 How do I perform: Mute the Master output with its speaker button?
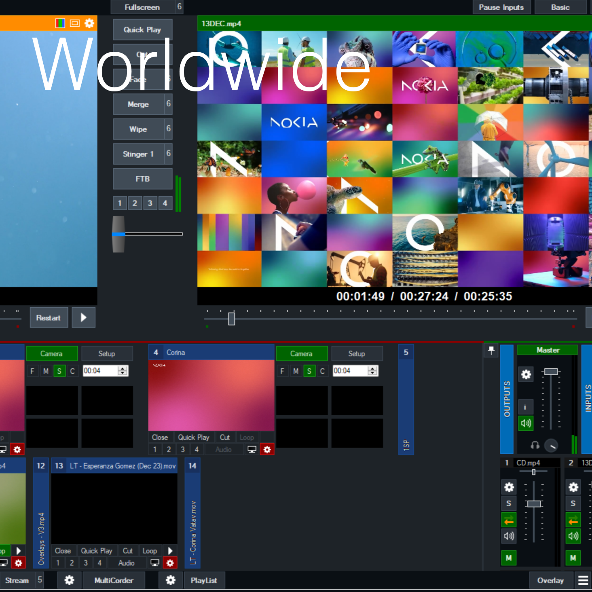coord(526,423)
